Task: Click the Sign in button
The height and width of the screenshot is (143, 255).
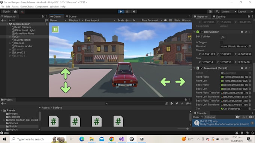Action: 6,12
